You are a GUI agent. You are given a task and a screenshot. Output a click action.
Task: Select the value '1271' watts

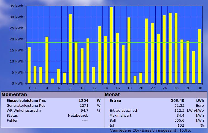tap(84, 105)
